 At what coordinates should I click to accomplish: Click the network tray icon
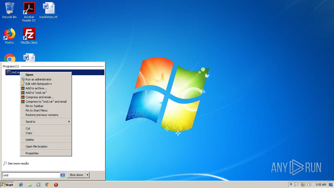[303, 185]
